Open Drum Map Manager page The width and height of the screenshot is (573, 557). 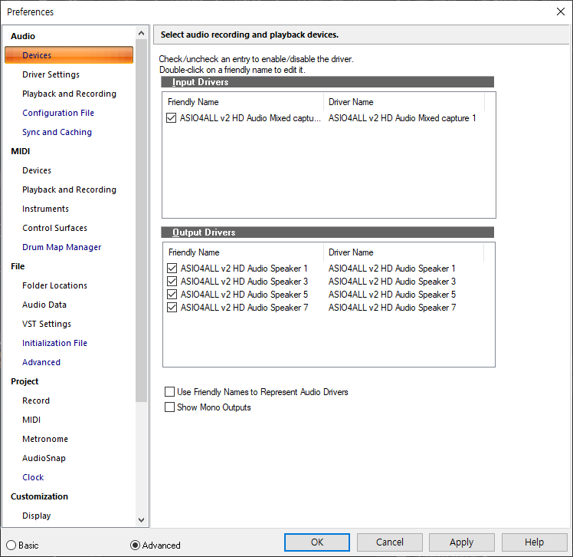point(62,247)
